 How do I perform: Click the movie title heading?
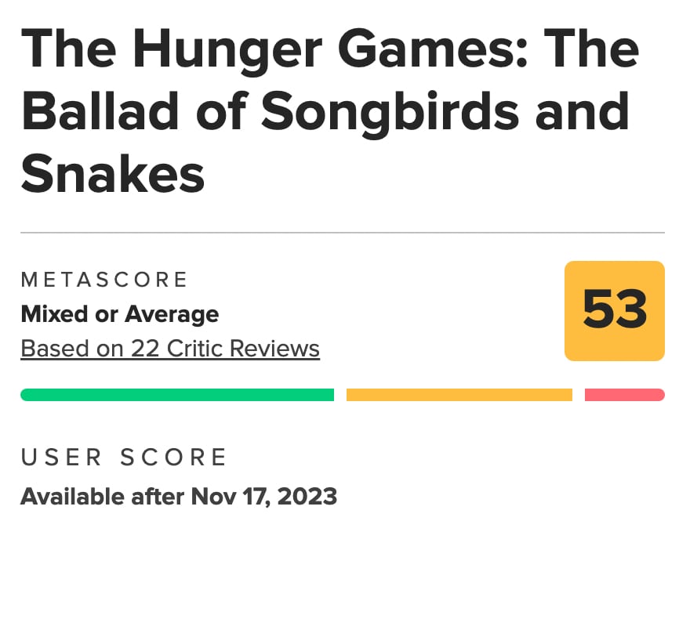pyautogui.click(x=329, y=110)
